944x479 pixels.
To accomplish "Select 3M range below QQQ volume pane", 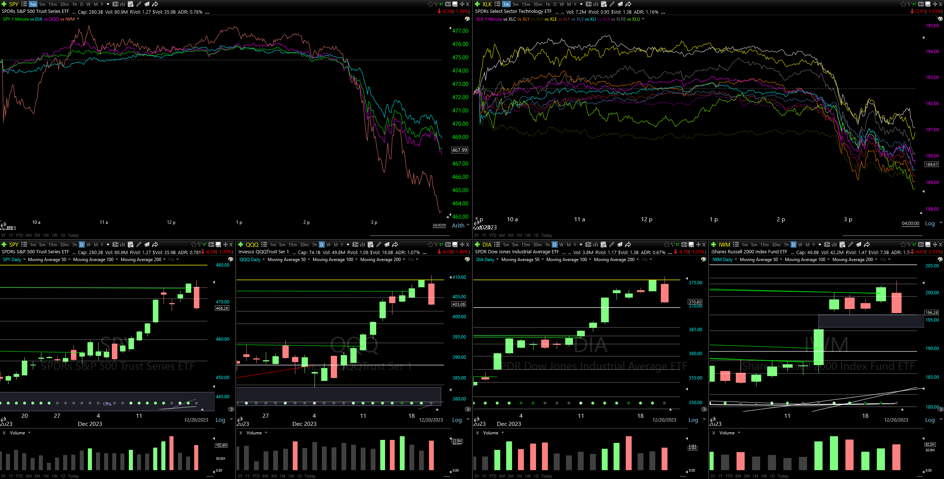I will click(274, 476).
